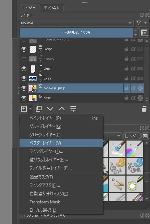Screen dimensions: 150x224
Task: Add a new layer with plus icon
Action: pyautogui.click(x=24, y=109)
